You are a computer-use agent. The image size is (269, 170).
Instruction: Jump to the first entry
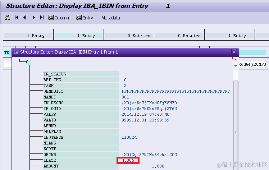click(x=17, y=18)
